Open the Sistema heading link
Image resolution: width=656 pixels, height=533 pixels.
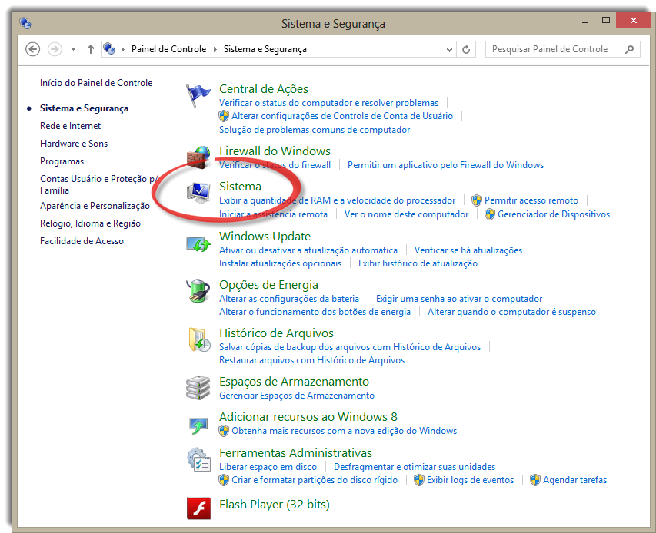point(240,187)
